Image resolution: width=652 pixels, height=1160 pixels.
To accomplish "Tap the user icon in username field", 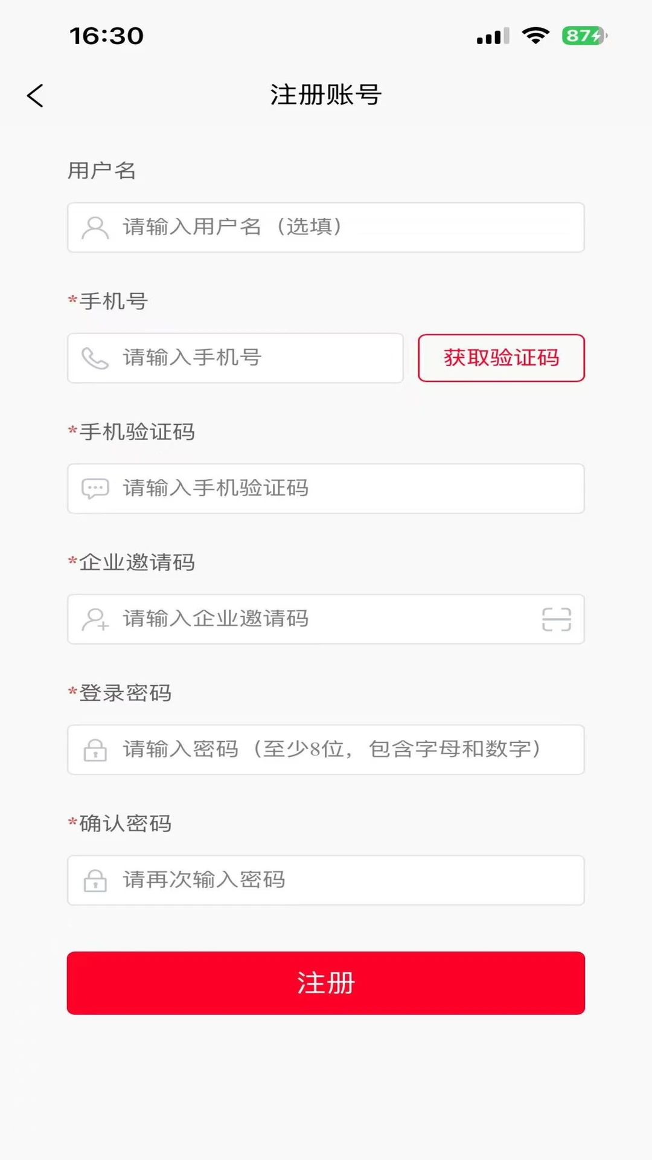I will point(95,228).
